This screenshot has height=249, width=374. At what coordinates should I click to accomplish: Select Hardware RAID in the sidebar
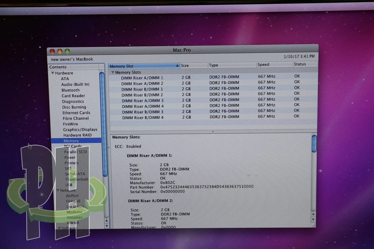78,135
